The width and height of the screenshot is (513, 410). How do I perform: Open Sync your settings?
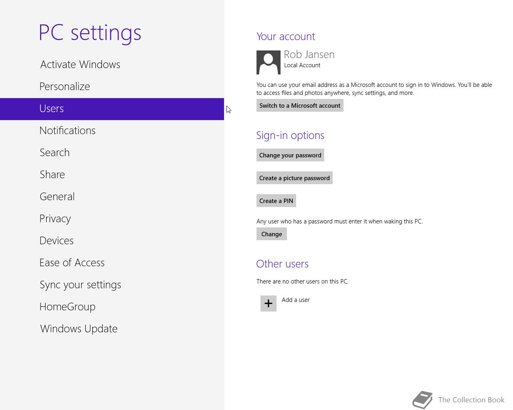click(112, 285)
